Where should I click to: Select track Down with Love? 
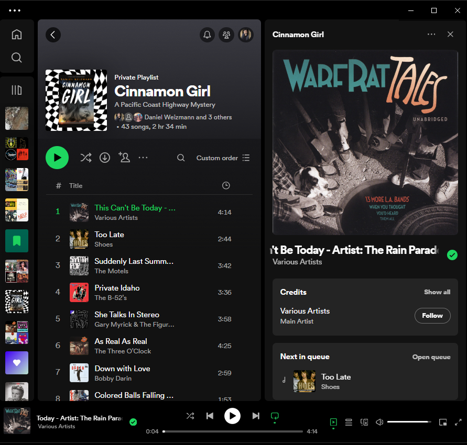coord(149,373)
